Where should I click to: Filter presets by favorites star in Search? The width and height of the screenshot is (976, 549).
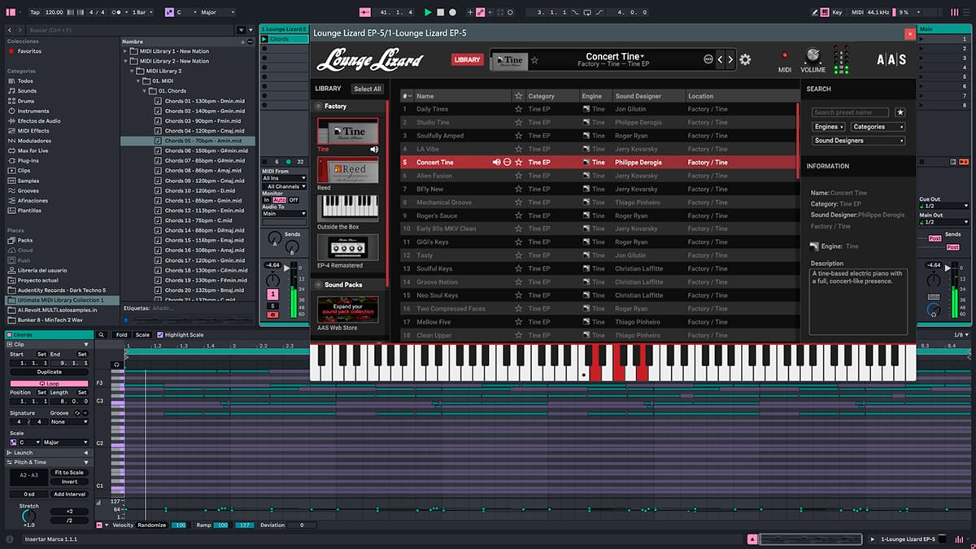pyautogui.click(x=900, y=112)
